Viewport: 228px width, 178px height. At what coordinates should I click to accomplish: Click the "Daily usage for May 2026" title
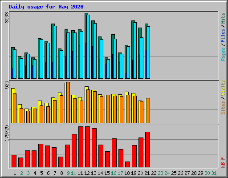46,7
